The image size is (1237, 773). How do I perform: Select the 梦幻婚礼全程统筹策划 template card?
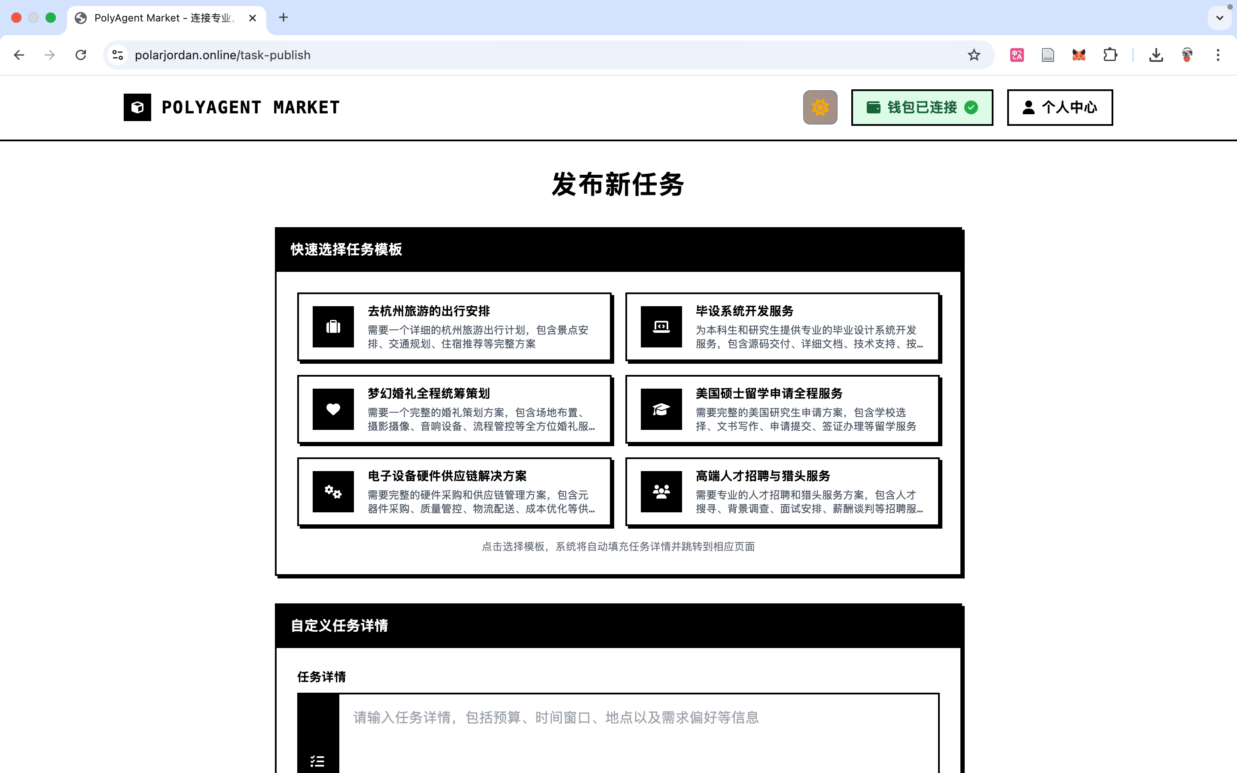pos(454,410)
